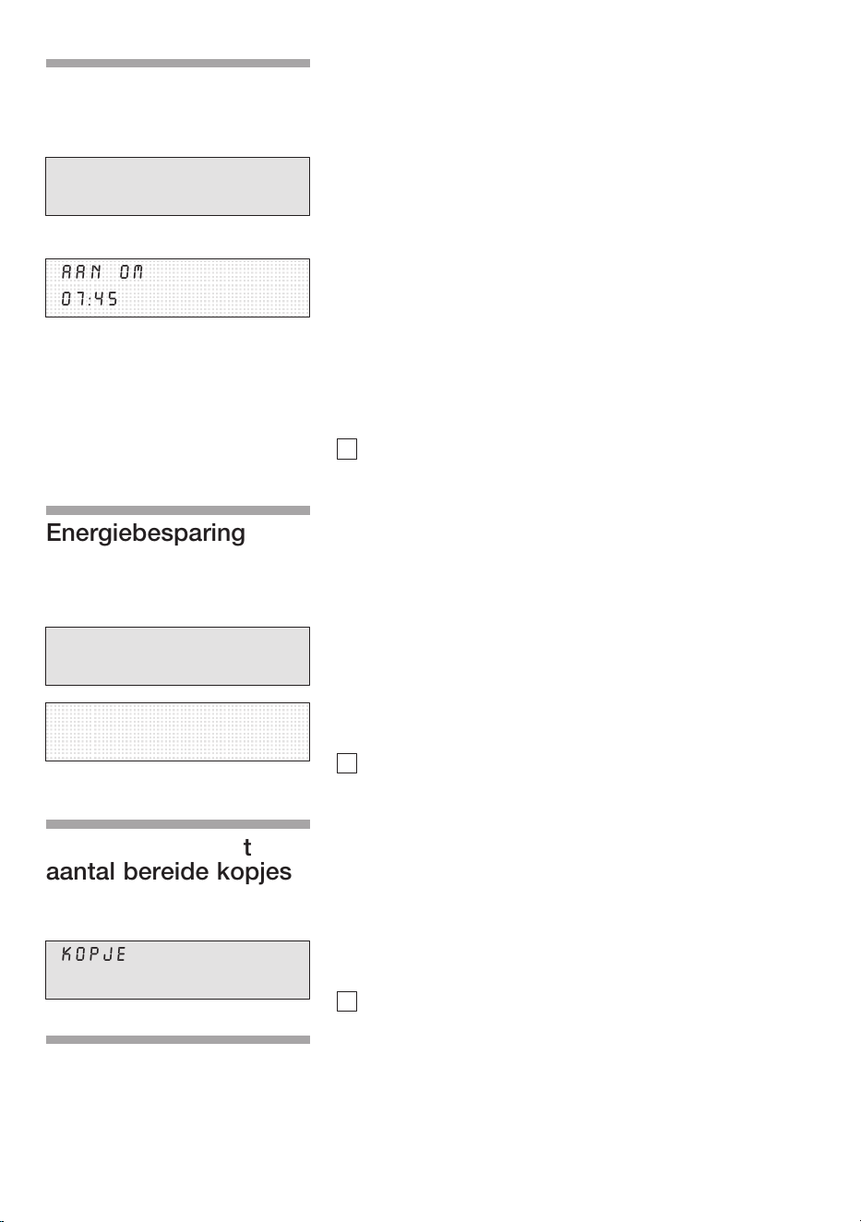Click the gray divider bar above the Energiebesparing heading

click(x=178, y=510)
